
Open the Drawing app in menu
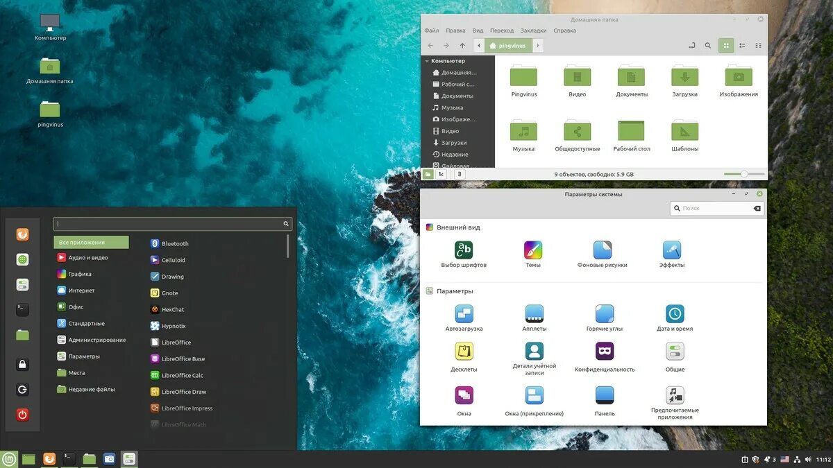pos(167,277)
